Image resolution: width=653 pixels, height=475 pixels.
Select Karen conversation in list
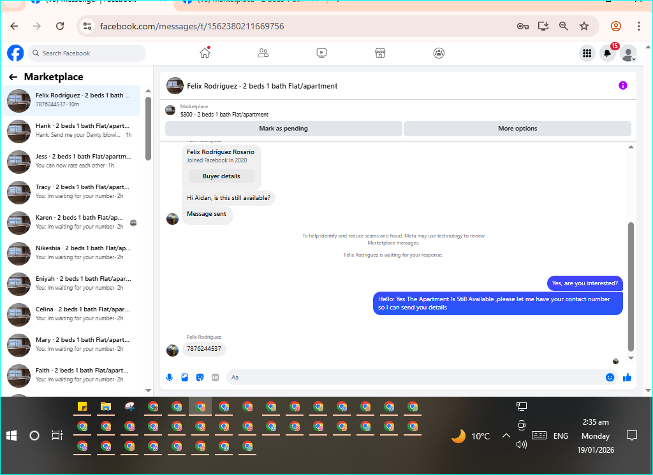[x=72, y=222]
